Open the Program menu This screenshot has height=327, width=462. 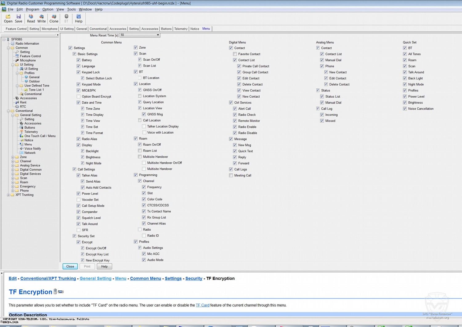point(32,10)
